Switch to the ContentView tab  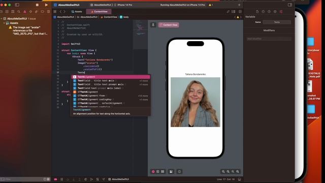point(99,12)
